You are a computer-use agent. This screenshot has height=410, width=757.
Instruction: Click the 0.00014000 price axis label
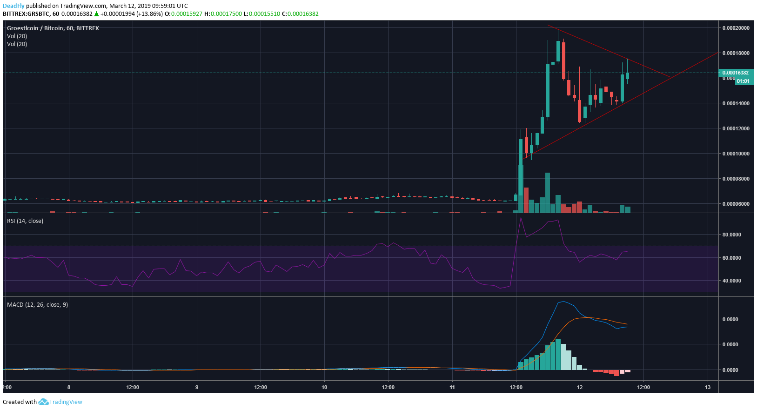736,103
